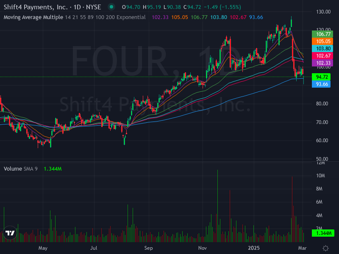Screen dimensions: 339x254
Task: Click the May label on time axis
Action: (x=43, y=248)
